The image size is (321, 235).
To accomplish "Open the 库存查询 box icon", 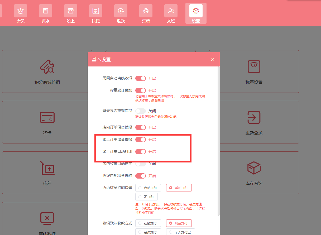I will point(254,168).
